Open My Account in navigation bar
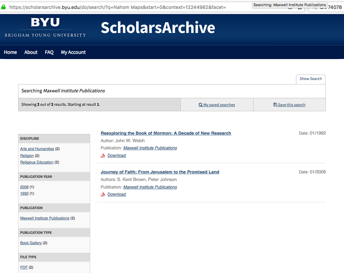 (73, 52)
